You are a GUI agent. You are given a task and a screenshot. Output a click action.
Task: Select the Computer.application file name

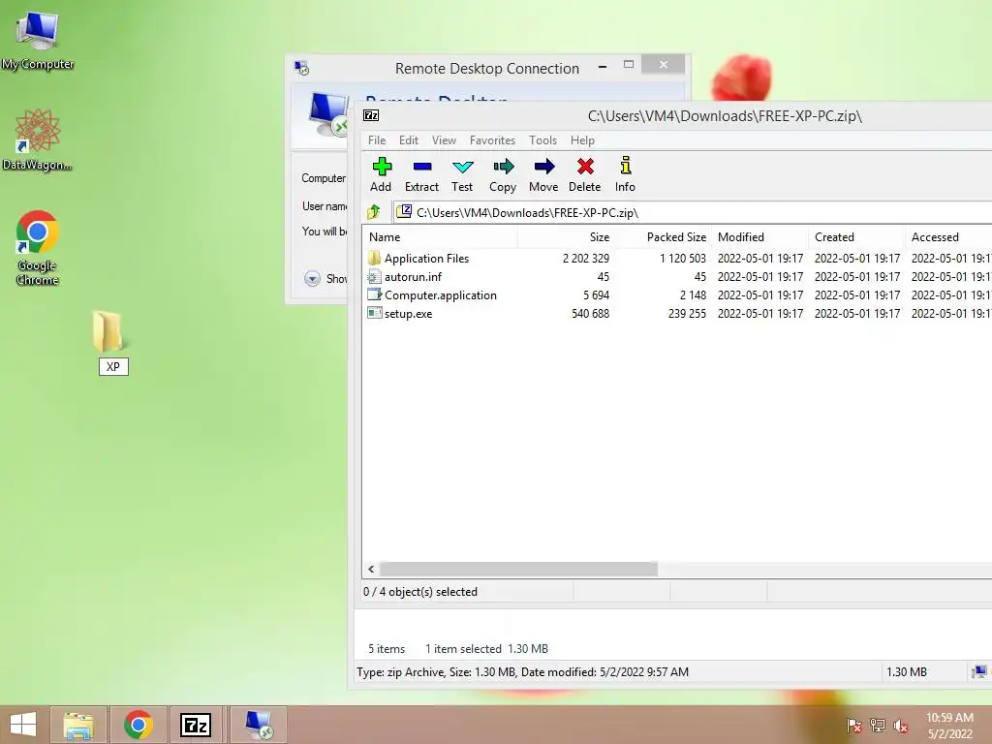pos(441,294)
